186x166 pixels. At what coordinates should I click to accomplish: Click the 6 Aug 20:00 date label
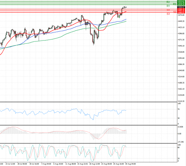[58, 164]
